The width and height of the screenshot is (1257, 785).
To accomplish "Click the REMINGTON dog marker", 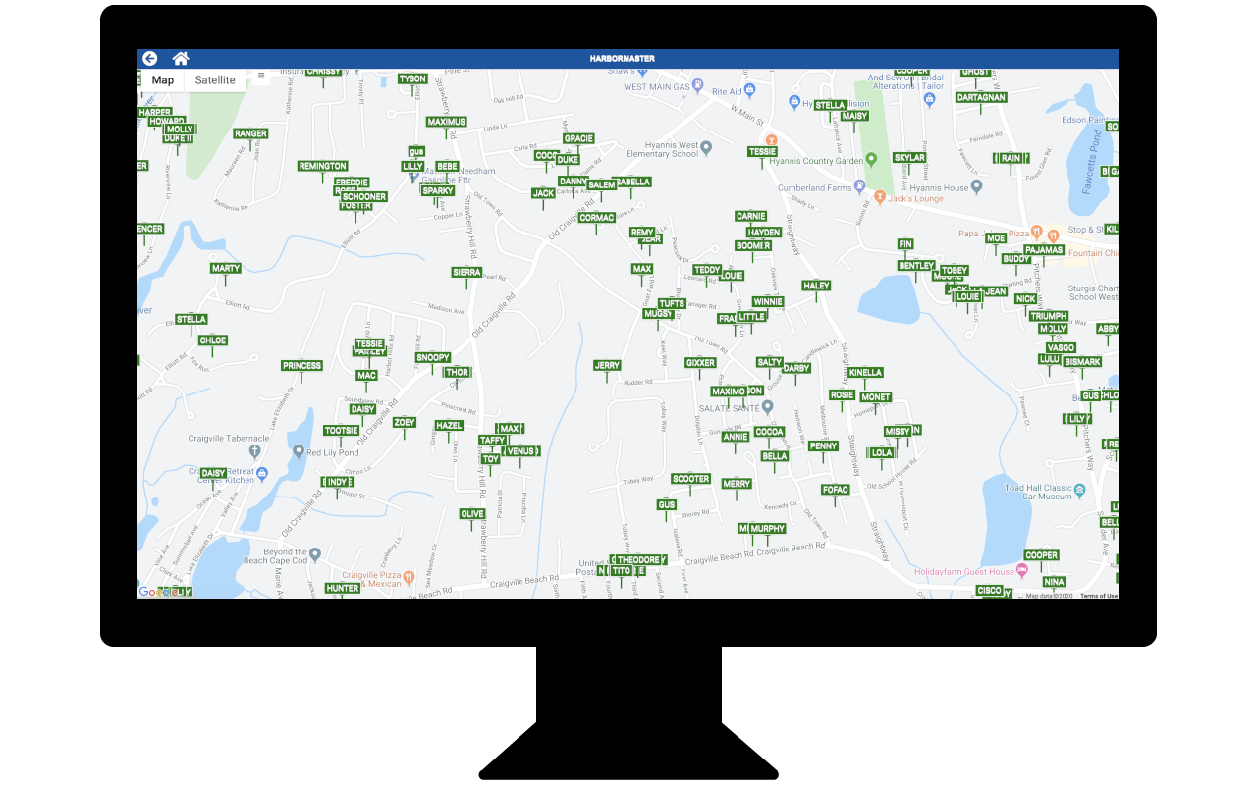I will click(x=323, y=167).
